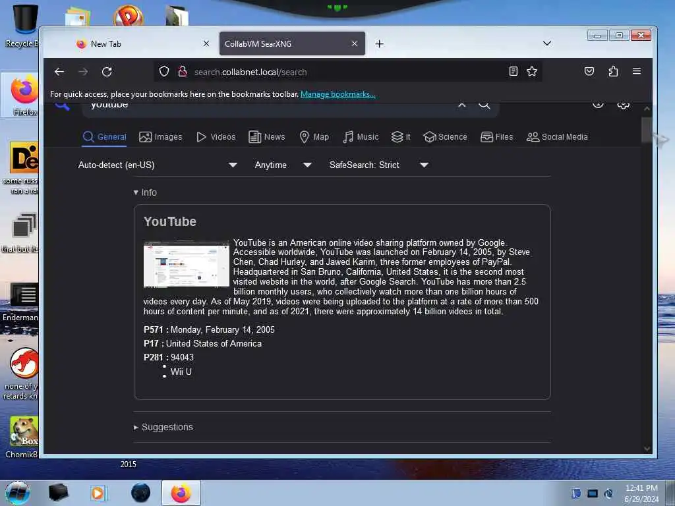Screen dimensions: 675x506
Task: Open the Manage bookmarks link
Action: click(x=338, y=94)
